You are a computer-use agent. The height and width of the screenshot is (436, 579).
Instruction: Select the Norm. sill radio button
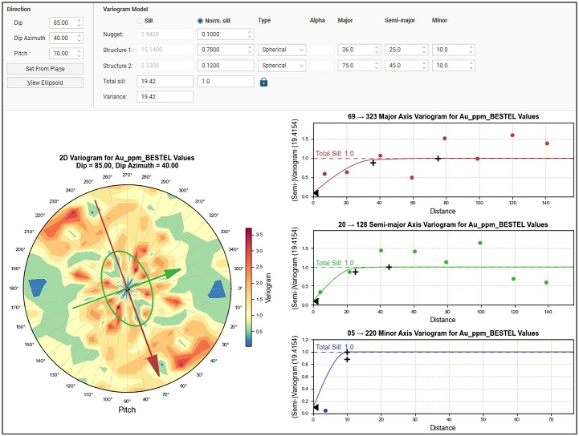200,20
